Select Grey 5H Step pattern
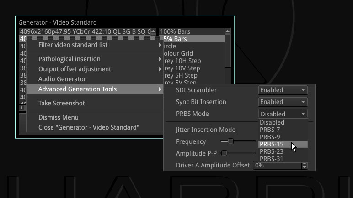 (x=193, y=76)
